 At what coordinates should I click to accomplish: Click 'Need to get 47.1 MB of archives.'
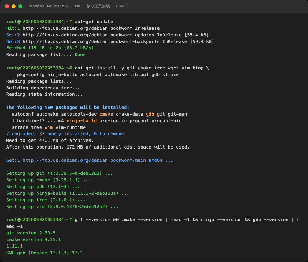point(50,140)
